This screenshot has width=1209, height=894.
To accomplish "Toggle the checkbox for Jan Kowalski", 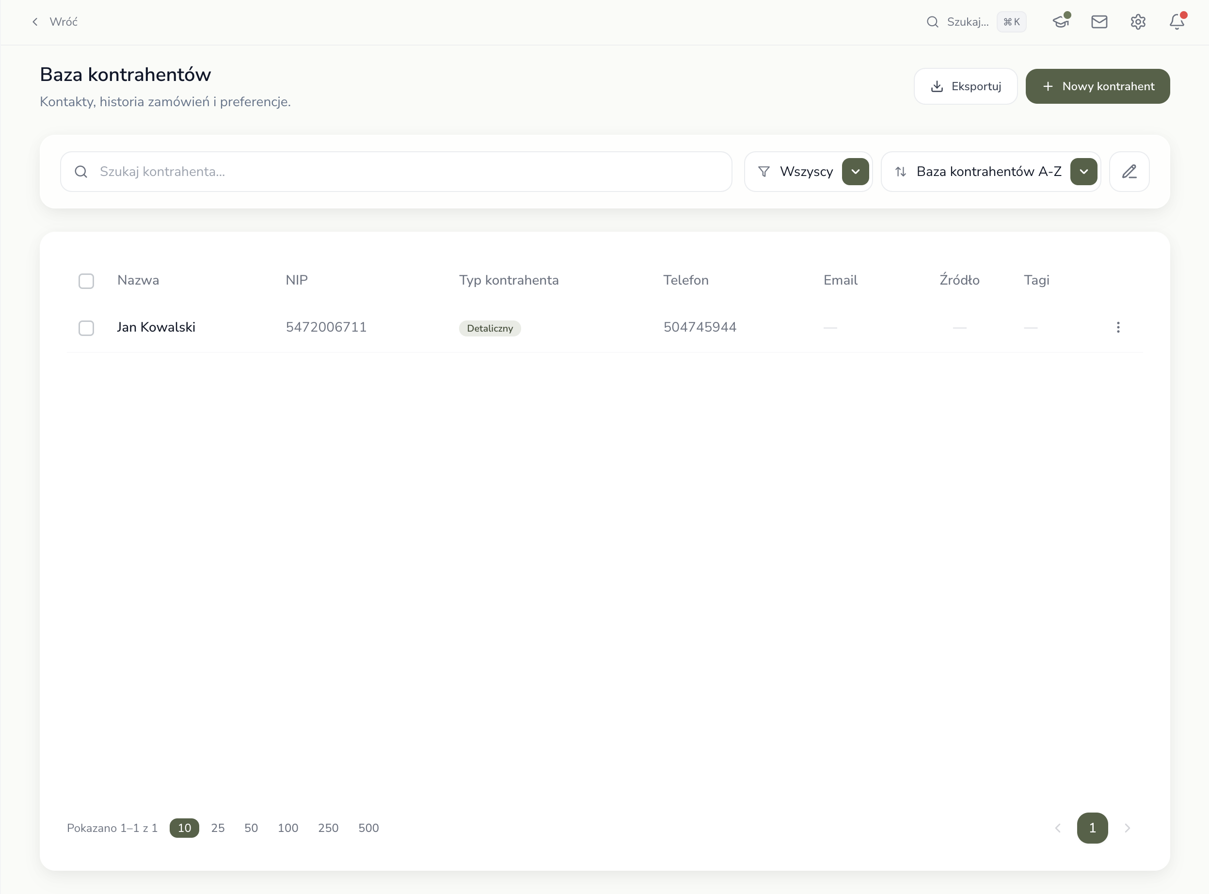I will (x=86, y=328).
